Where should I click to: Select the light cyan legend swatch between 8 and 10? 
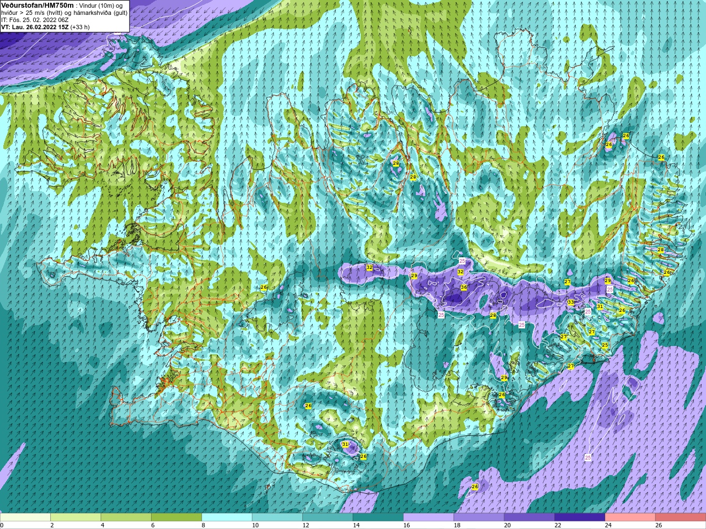(227, 517)
